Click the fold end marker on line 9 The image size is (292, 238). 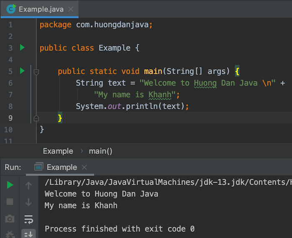[36, 118]
